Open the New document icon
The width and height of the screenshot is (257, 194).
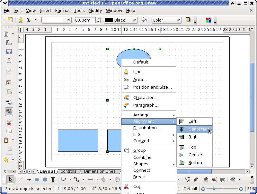6,34
